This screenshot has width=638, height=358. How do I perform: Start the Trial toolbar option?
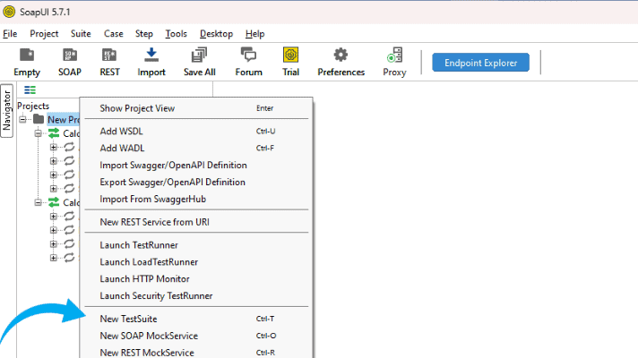[290, 62]
